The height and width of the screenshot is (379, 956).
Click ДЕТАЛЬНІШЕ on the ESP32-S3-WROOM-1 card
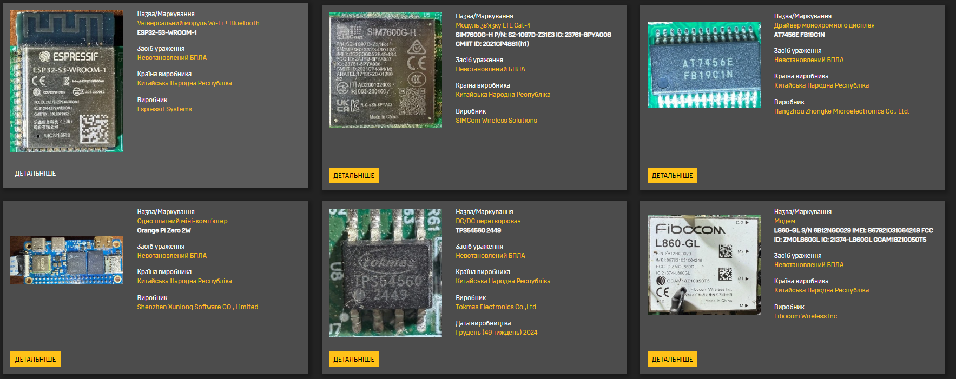(35, 174)
